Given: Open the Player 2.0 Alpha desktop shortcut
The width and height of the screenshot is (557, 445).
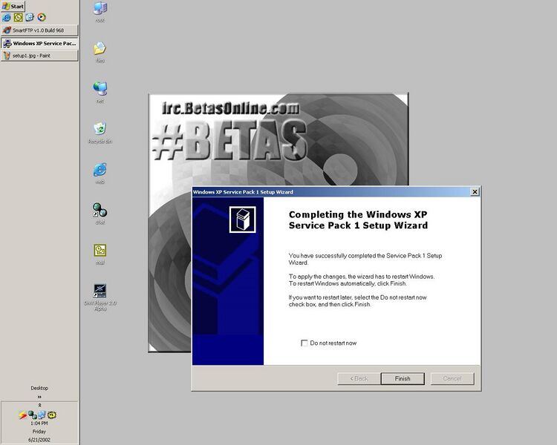Looking at the screenshot, I should point(100,297).
